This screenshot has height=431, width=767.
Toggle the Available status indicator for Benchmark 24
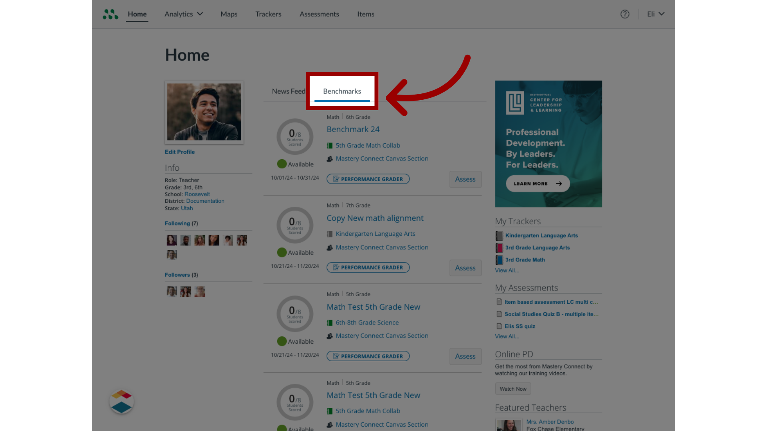click(282, 163)
